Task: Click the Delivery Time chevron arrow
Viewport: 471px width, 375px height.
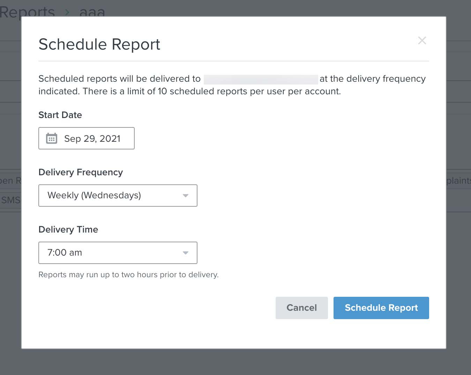Action: (185, 253)
